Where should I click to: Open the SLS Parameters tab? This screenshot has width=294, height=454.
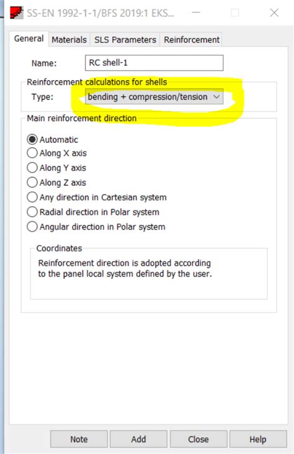[x=125, y=40]
